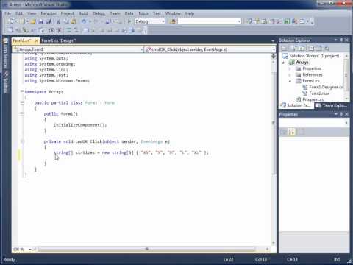The image size is (353, 265).
Task: Click the Save All icon
Action: point(49,21)
